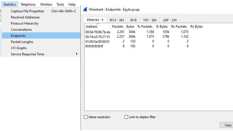Screen dimensions: 233x131
Task: Open the Tools menu
Action: [60, 4]
